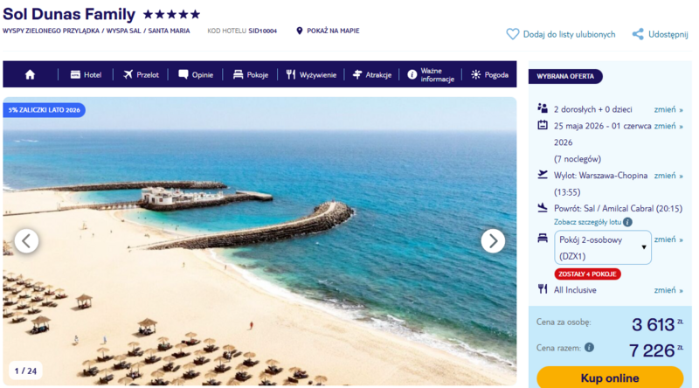Switch to the Wyżywienie tab
Image resolution: width=699 pixels, height=388 pixels.
coord(311,74)
